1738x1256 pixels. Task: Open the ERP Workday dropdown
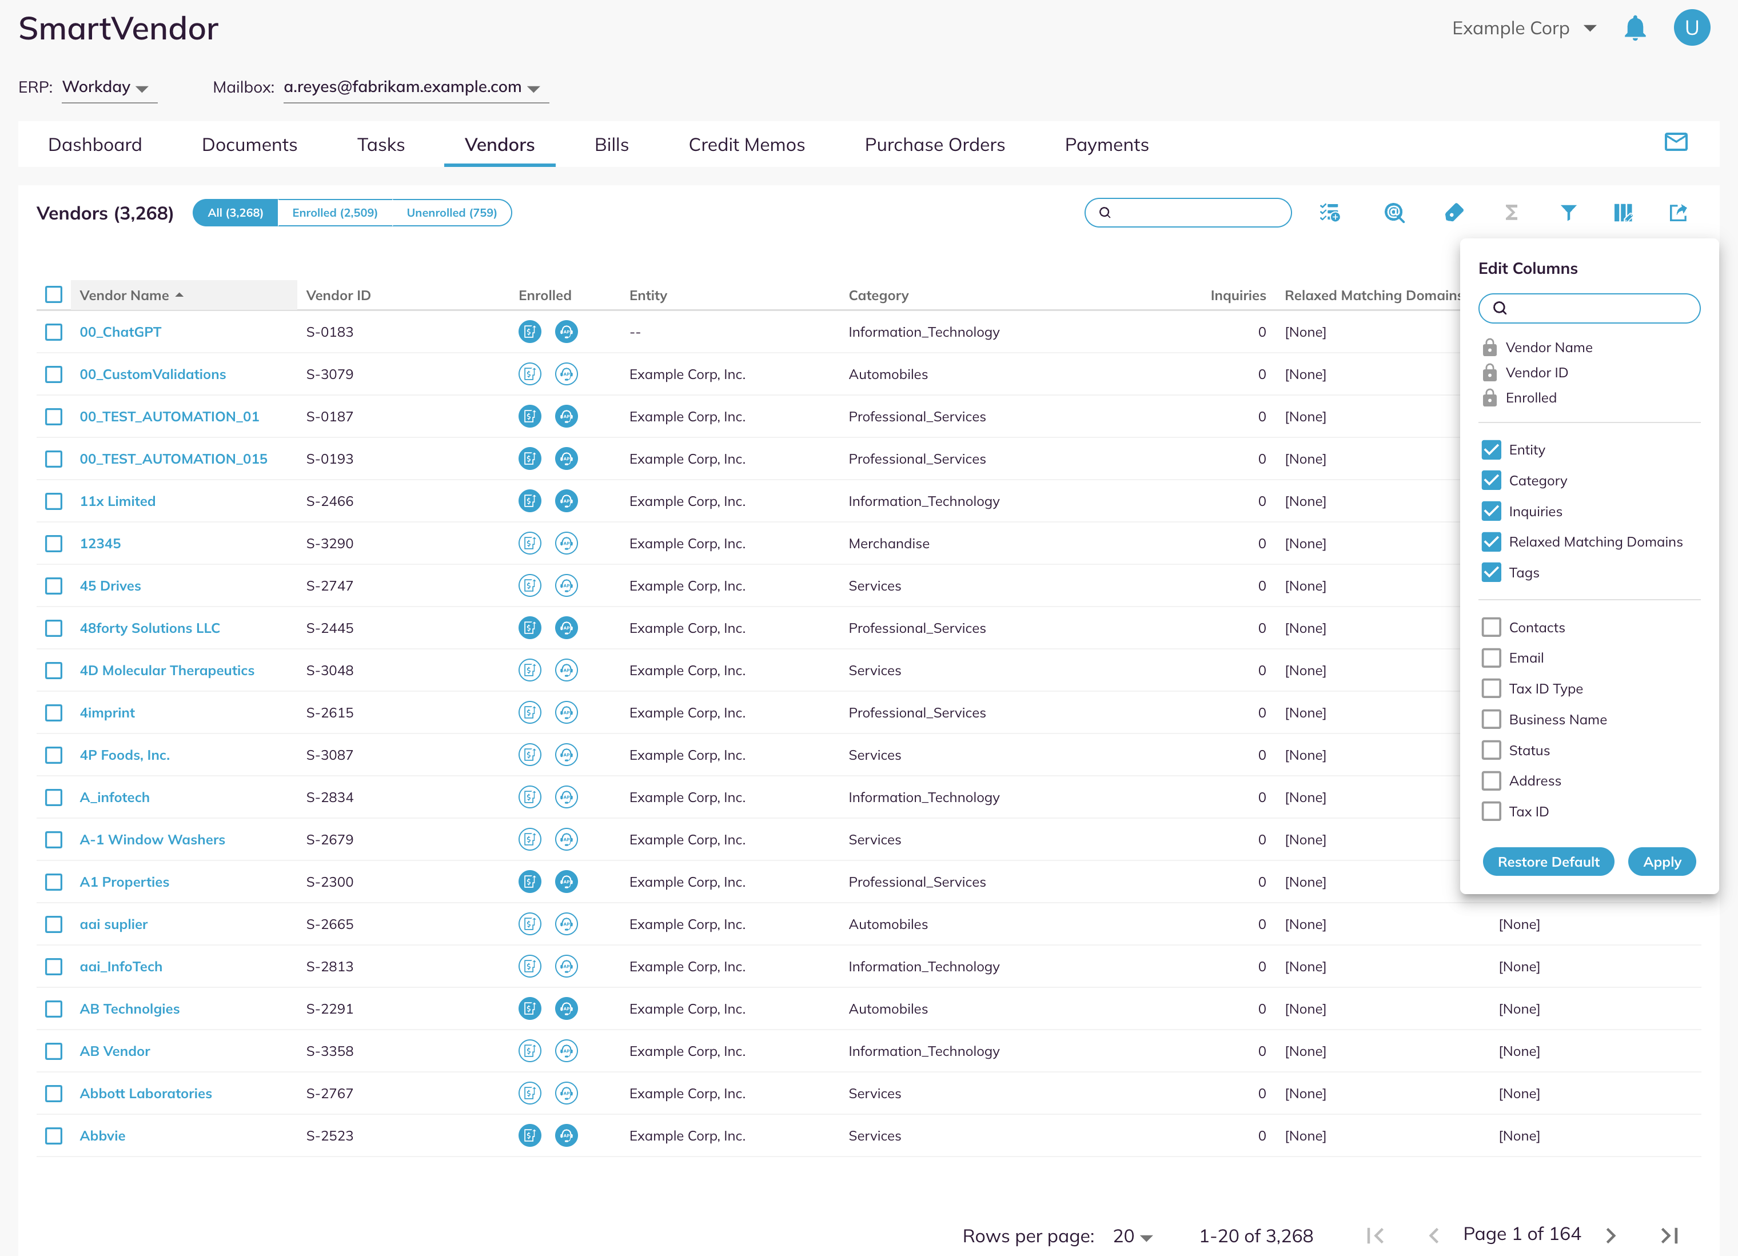point(109,87)
